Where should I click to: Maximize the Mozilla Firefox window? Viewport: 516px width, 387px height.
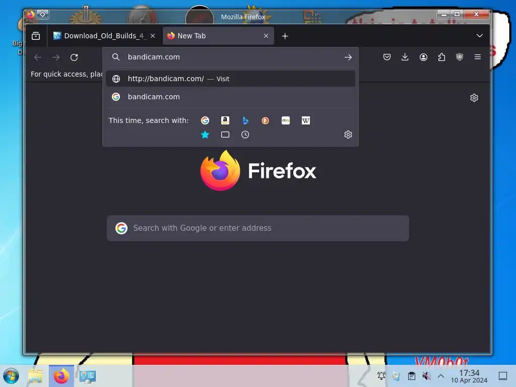(x=457, y=14)
